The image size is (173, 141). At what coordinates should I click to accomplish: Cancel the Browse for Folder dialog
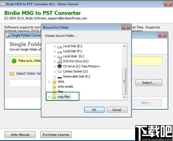point(117,110)
